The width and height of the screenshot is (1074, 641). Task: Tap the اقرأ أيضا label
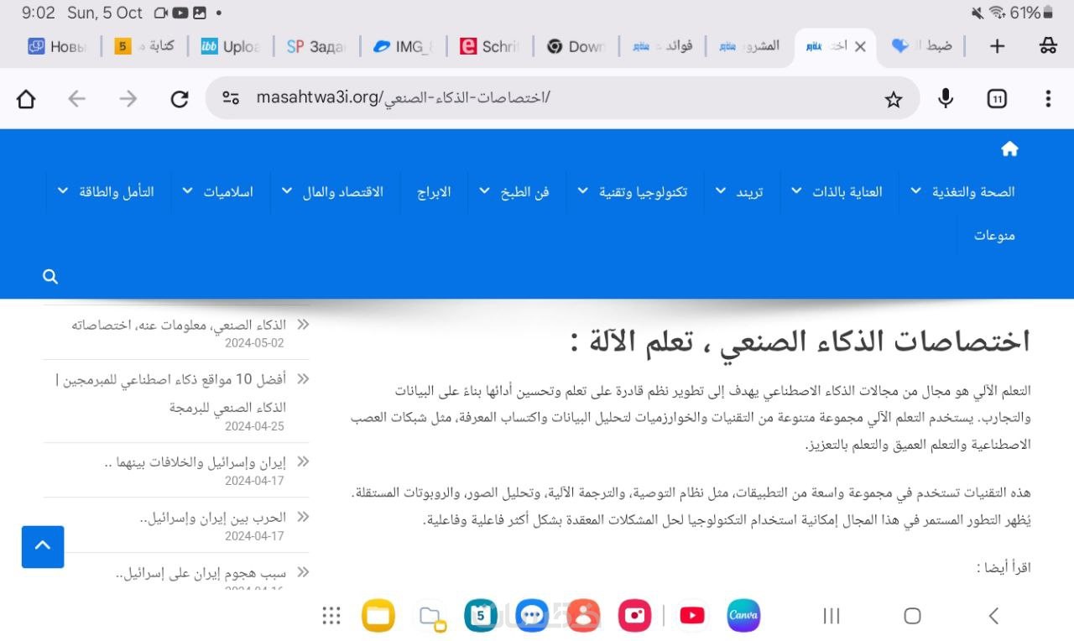point(1004,568)
